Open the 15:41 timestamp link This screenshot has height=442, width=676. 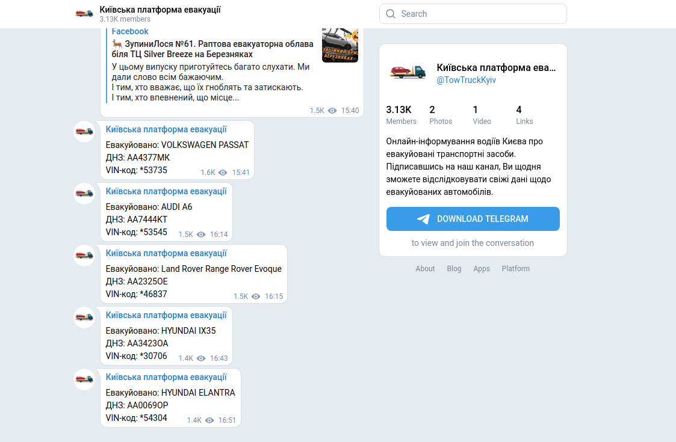[241, 173]
